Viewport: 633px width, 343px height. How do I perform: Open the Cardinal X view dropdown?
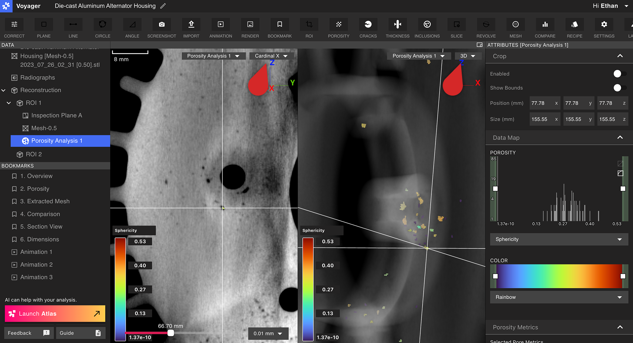tap(272, 56)
